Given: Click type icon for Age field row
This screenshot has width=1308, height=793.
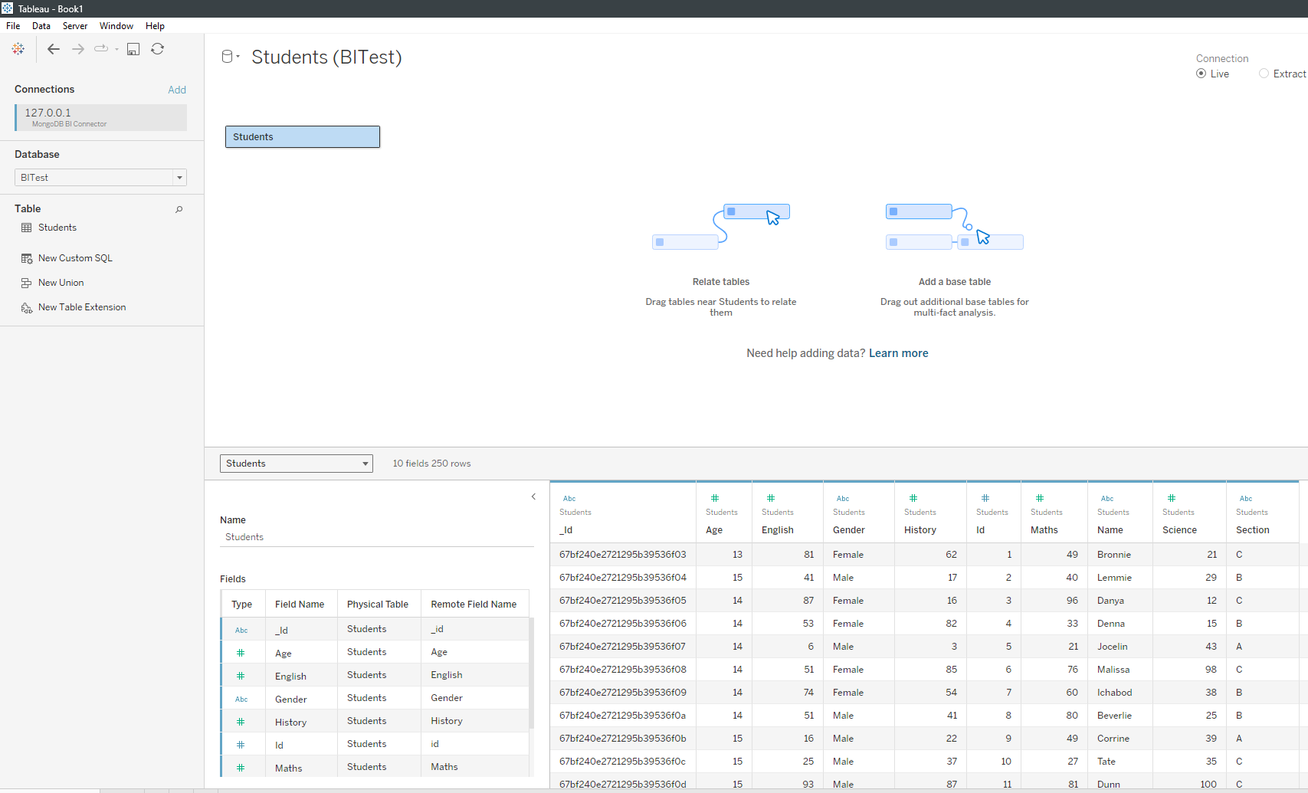Looking at the screenshot, I should pyautogui.click(x=241, y=653).
